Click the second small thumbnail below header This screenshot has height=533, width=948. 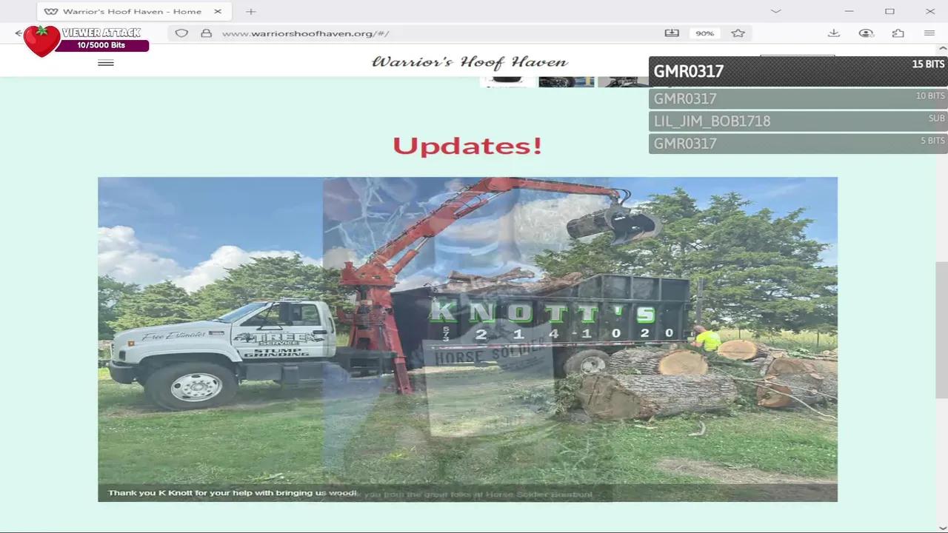[x=567, y=81]
